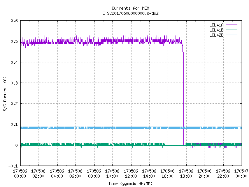Click the 170506 20:00 x-axis tick label
The width and height of the screenshot is (249, 187).
pos(204,174)
